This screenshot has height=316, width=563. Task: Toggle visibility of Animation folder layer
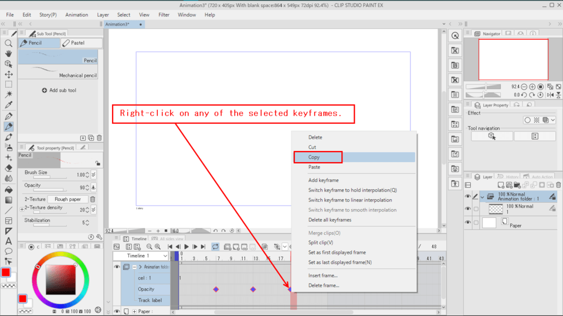[x=468, y=197]
